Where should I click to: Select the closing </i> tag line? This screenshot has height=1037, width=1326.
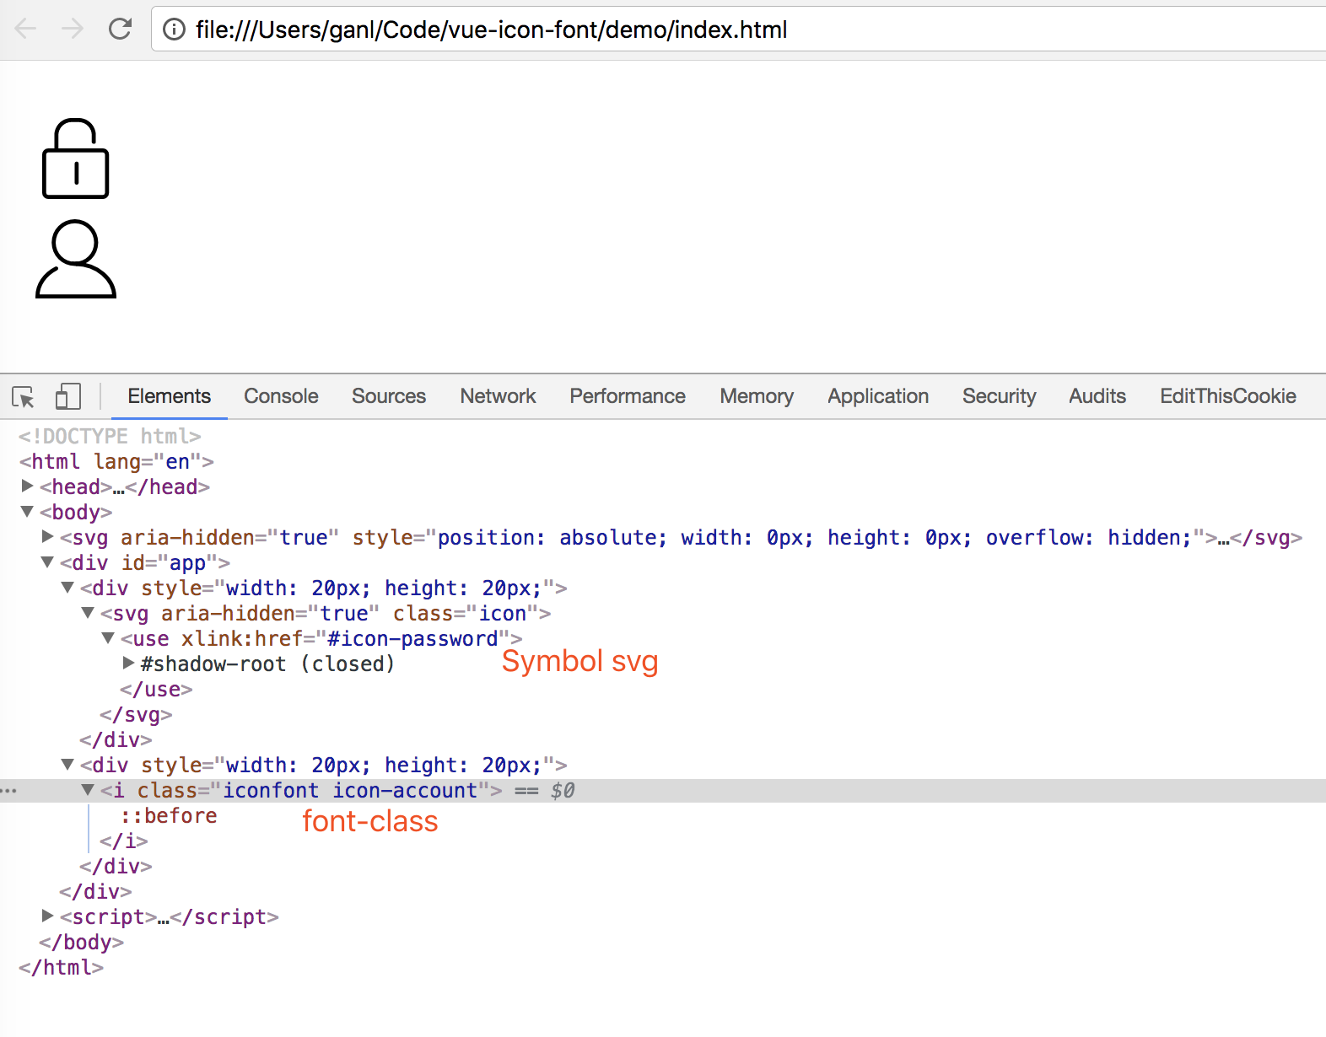(124, 841)
